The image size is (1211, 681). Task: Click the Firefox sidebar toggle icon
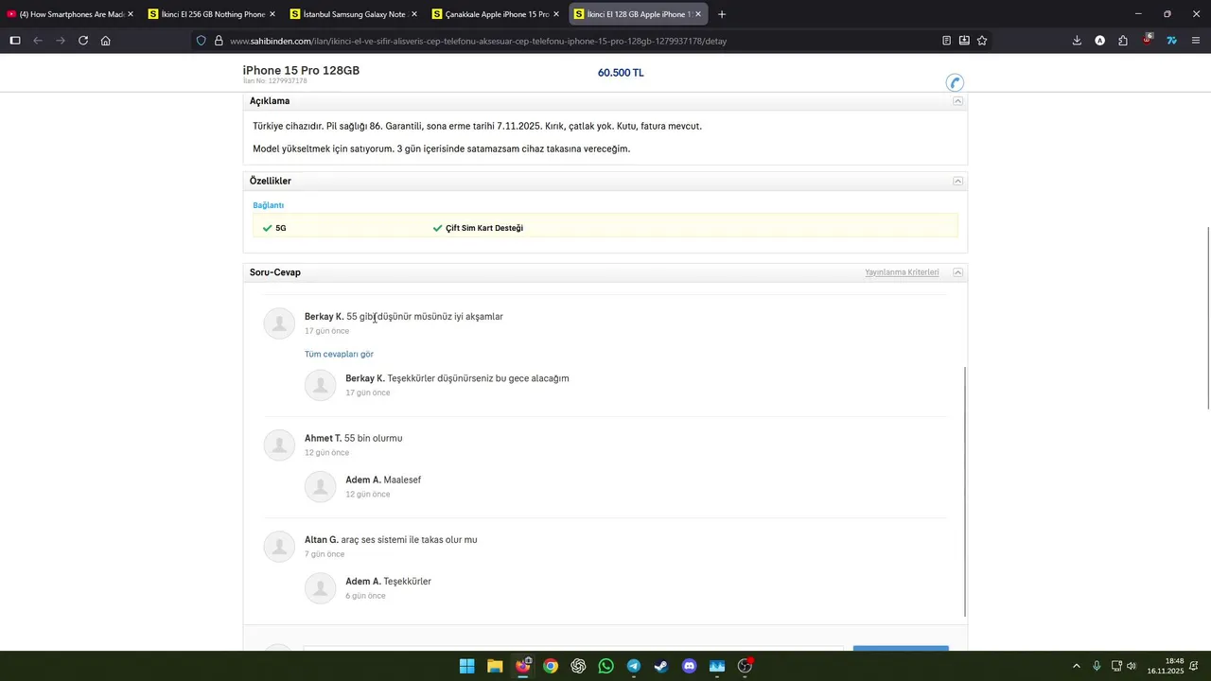coord(14,41)
